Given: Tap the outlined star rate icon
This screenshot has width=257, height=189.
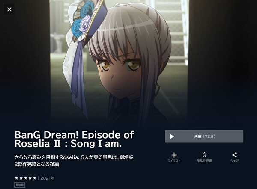Looking at the screenshot, I should (x=204, y=154).
